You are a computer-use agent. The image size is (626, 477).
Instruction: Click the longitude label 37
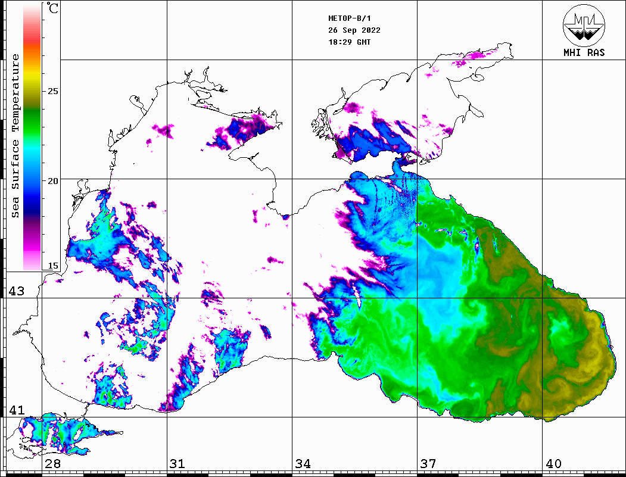tap(428, 463)
